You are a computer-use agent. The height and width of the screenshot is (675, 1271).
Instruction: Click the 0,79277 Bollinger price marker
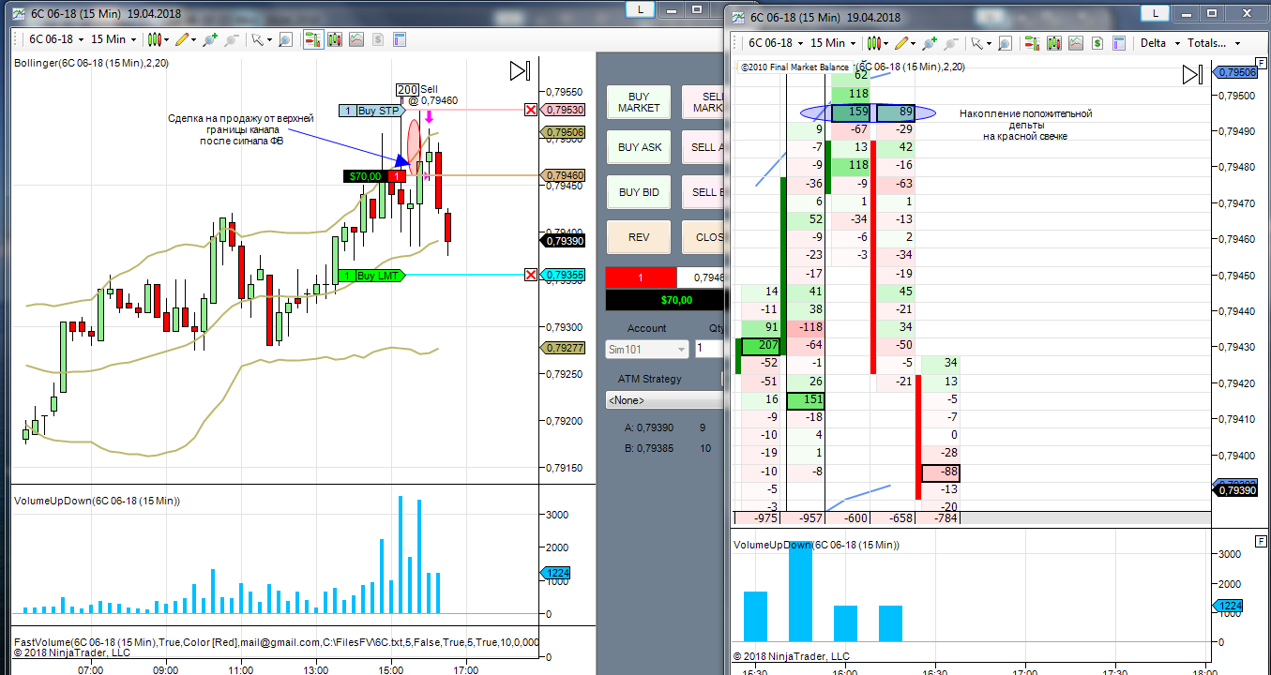tap(565, 348)
